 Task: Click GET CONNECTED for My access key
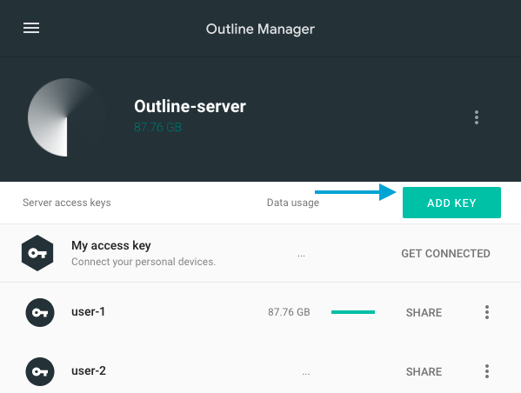click(x=445, y=254)
